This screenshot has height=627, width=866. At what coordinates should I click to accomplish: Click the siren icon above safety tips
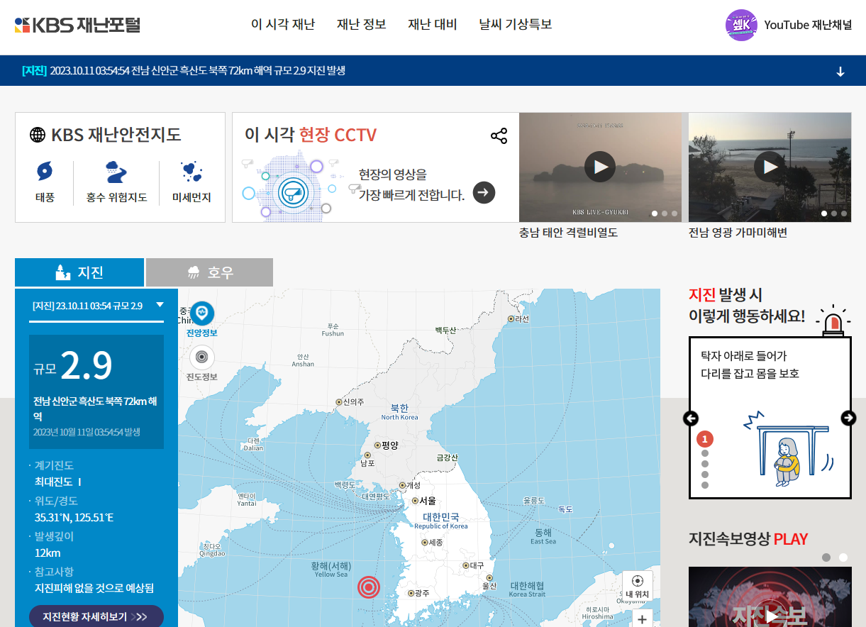(x=833, y=321)
